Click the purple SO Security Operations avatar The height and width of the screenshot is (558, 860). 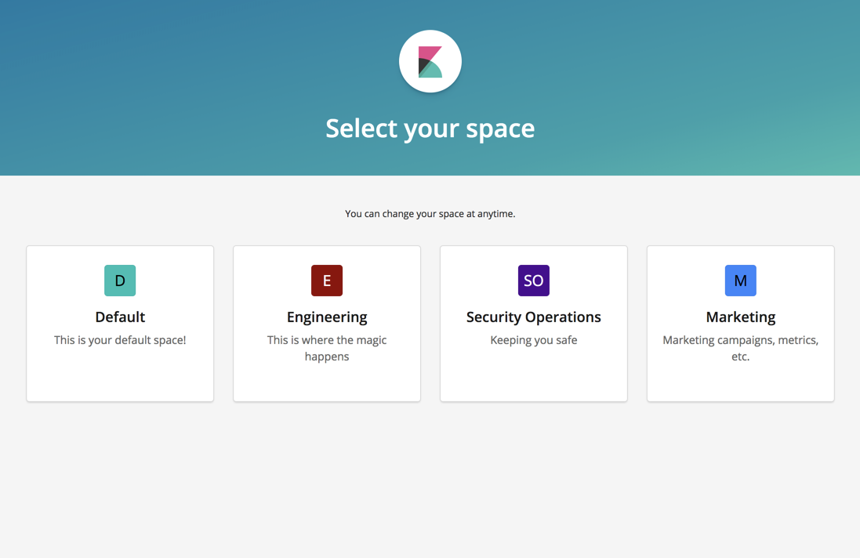tap(534, 280)
